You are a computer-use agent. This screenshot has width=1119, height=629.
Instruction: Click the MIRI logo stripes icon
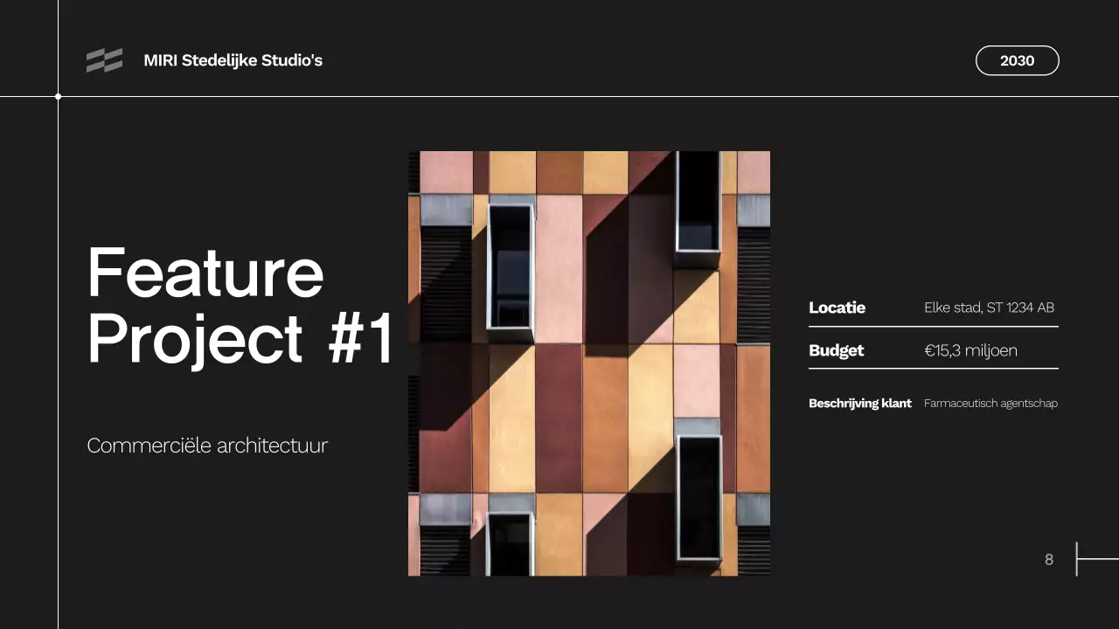[103, 60]
